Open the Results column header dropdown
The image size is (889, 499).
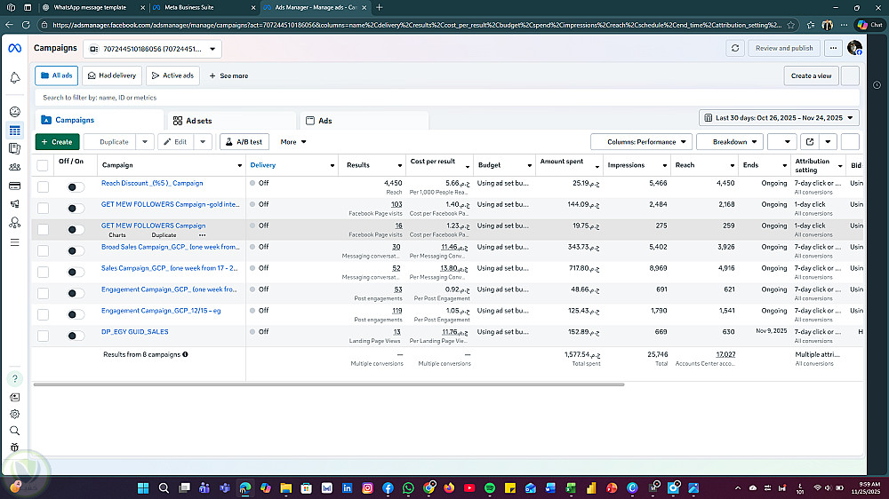coord(400,166)
